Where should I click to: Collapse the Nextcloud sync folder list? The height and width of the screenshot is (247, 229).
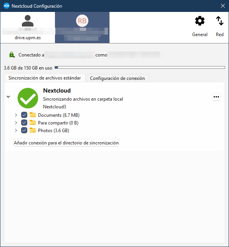click(8, 96)
